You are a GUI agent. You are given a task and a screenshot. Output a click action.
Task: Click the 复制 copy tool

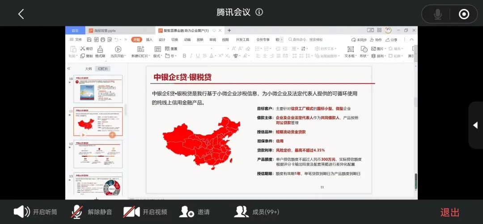86,56
